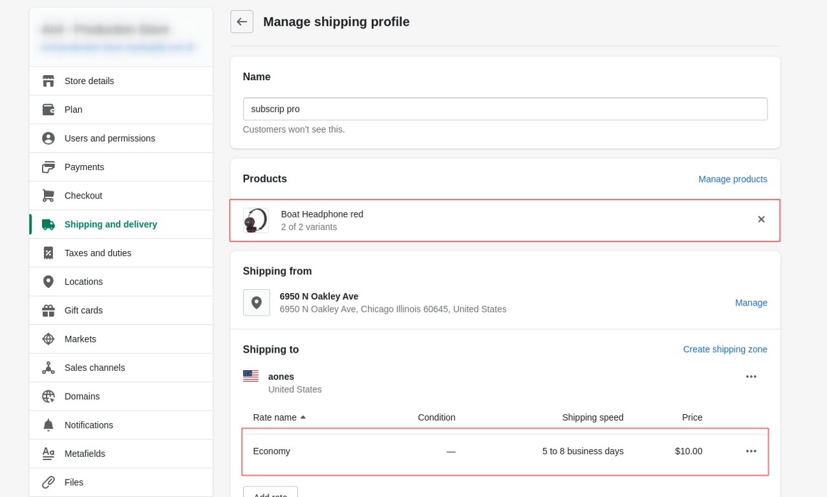Open aones zone options menu
Screen dimensions: 827x497
point(751,377)
